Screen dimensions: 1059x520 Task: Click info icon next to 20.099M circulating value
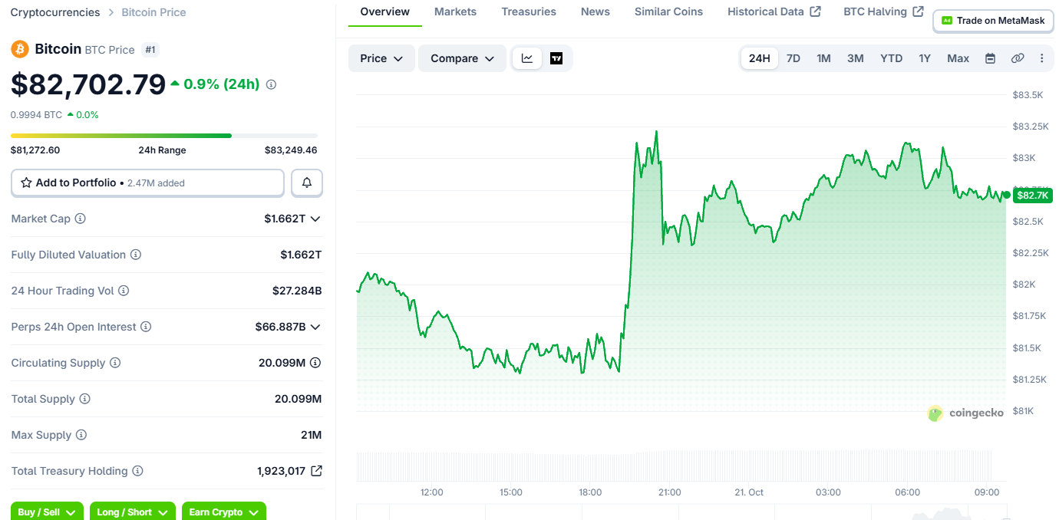click(315, 363)
